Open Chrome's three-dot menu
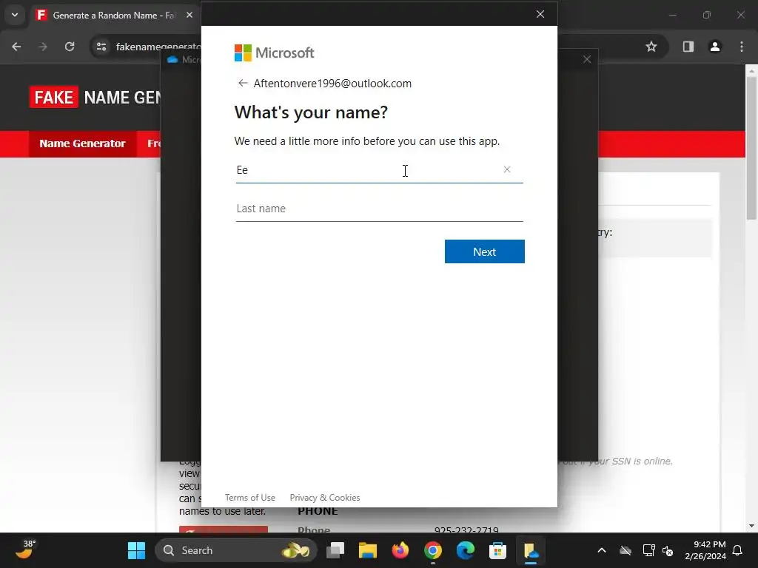Image resolution: width=758 pixels, height=568 pixels. pyautogui.click(x=742, y=47)
